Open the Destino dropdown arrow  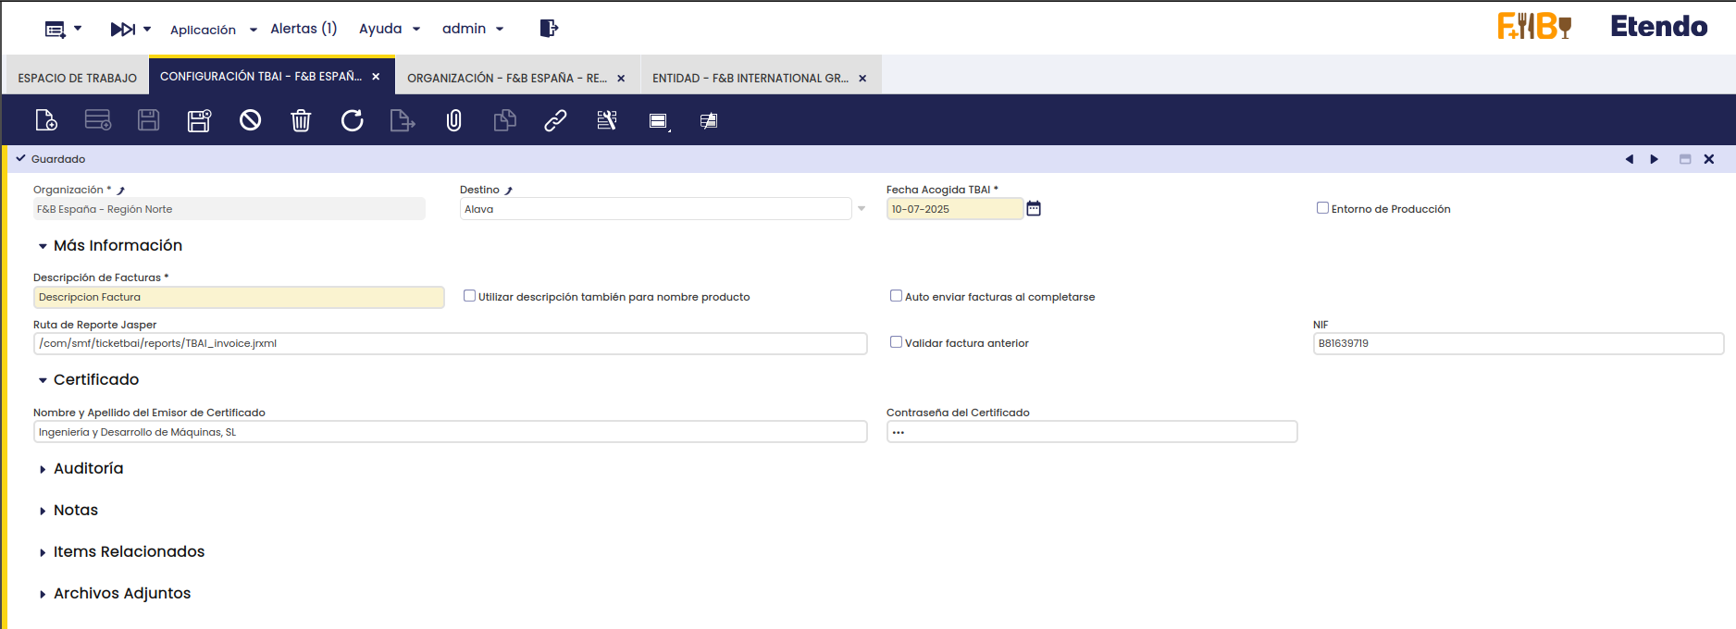862,209
